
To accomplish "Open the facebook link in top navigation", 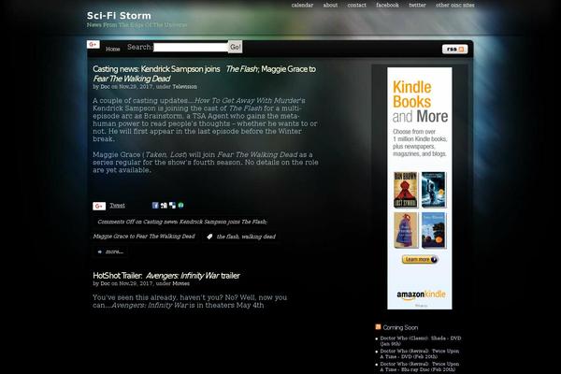I will pyautogui.click(x=387, y=5).
